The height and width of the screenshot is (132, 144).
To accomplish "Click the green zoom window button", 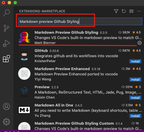I will [15, 3].
